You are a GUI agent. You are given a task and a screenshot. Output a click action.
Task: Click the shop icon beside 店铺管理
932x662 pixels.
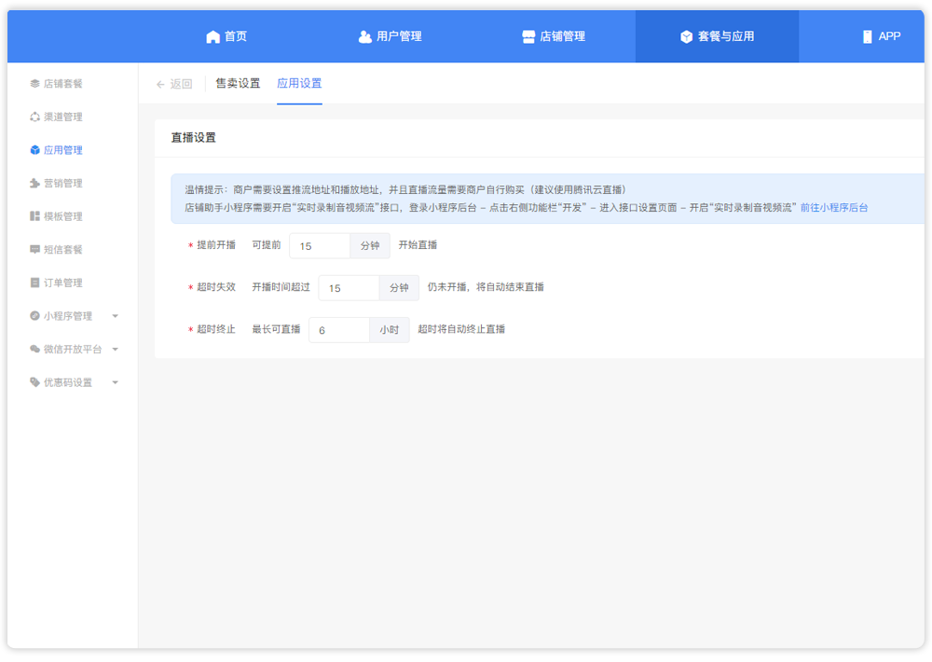[528, 36]
